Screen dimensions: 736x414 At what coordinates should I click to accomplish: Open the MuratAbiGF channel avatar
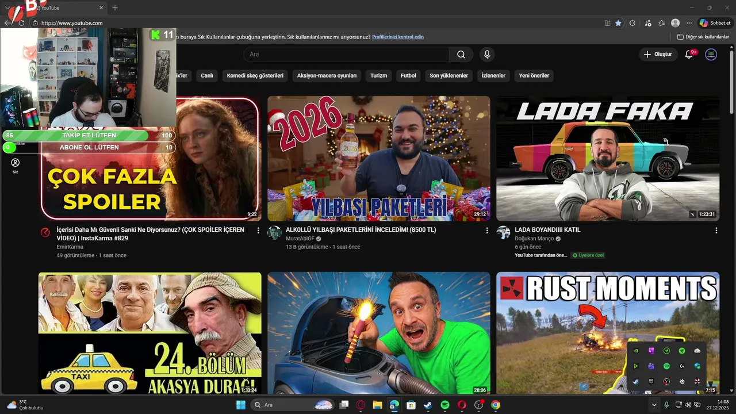coord(275,233)
